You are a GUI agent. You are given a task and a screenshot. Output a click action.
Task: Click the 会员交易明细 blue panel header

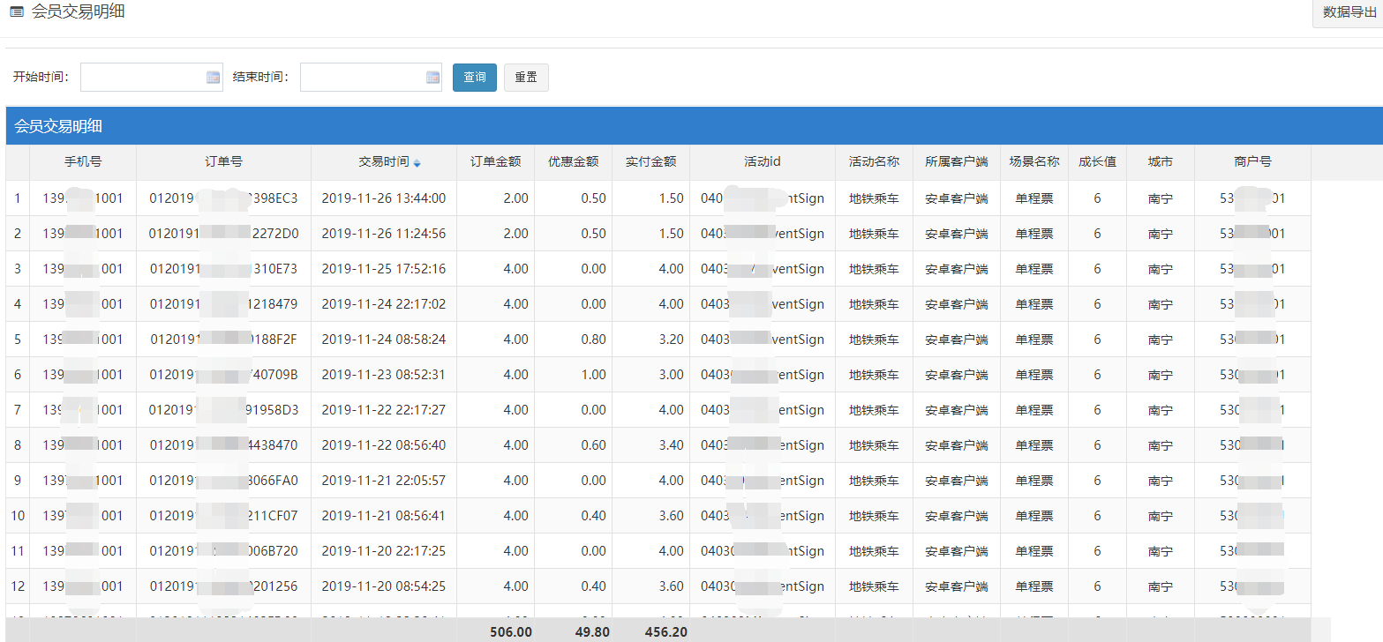(x=694, y=126)
